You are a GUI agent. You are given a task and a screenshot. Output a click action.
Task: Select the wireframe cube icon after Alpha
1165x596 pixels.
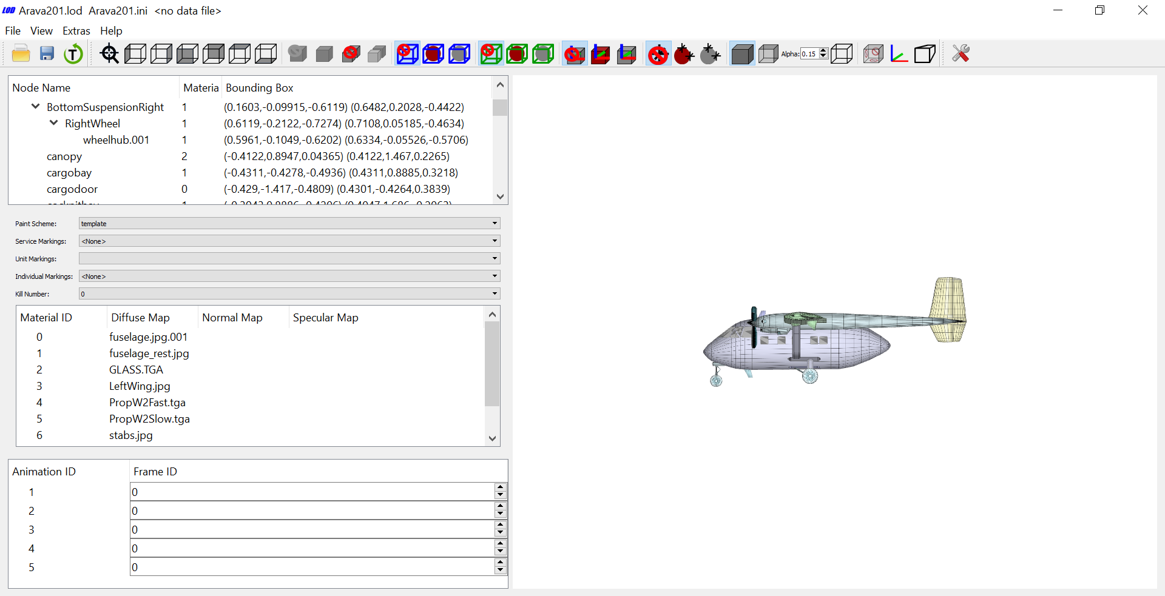(x=842, y=54)
